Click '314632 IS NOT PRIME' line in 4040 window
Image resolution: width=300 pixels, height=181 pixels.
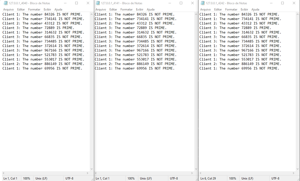(43, 32)
